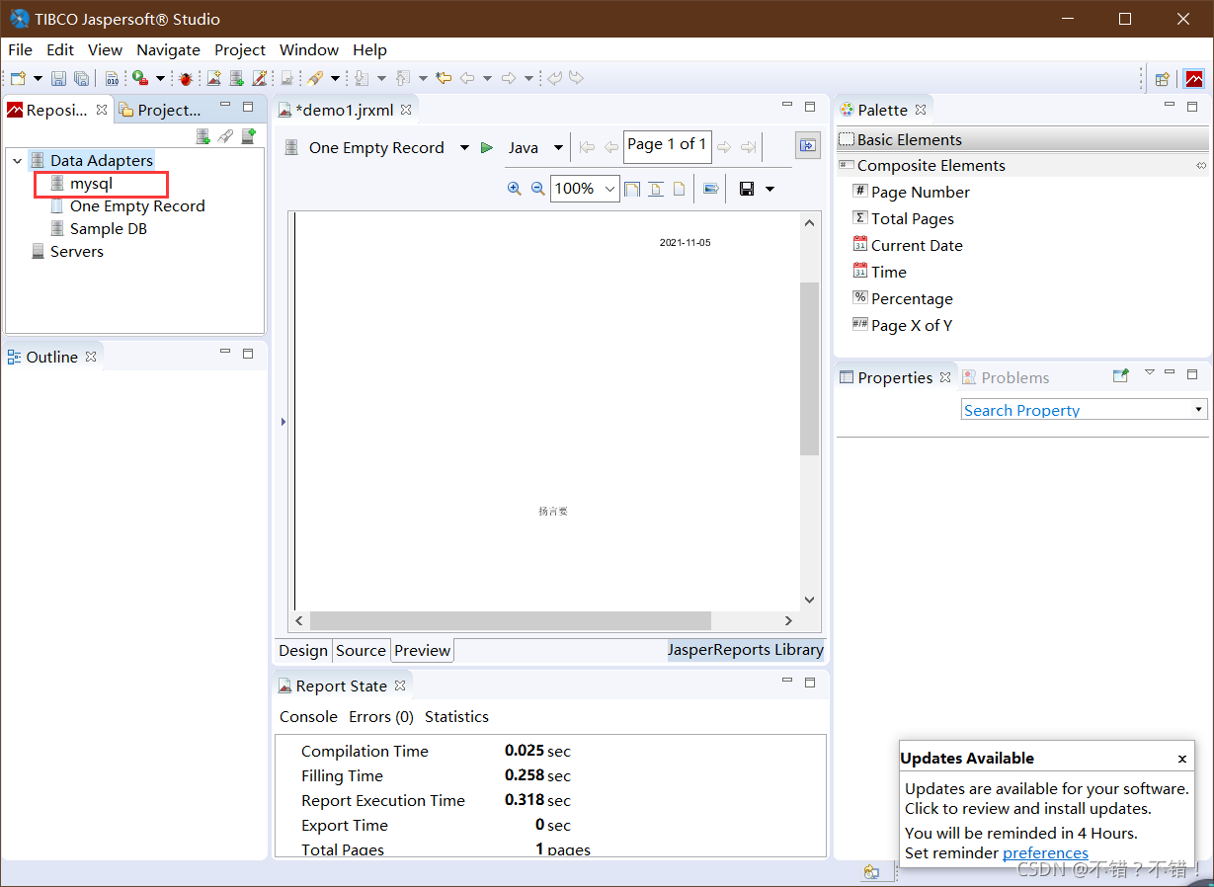Click the Zoom Out magnifier icon
The width and height of the screenshot is (1214, 887).
click(x=538, y=188)
